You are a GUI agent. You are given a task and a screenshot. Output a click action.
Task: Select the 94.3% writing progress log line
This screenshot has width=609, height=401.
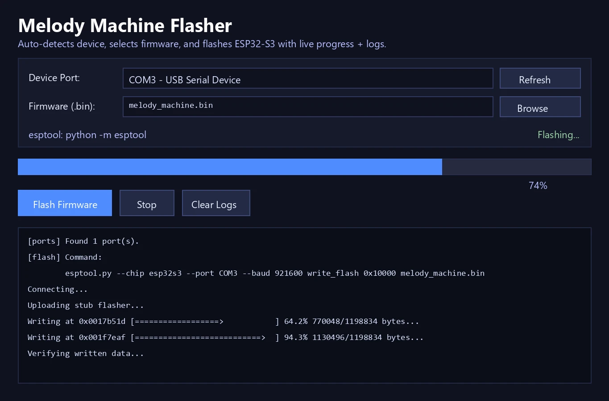225,337
